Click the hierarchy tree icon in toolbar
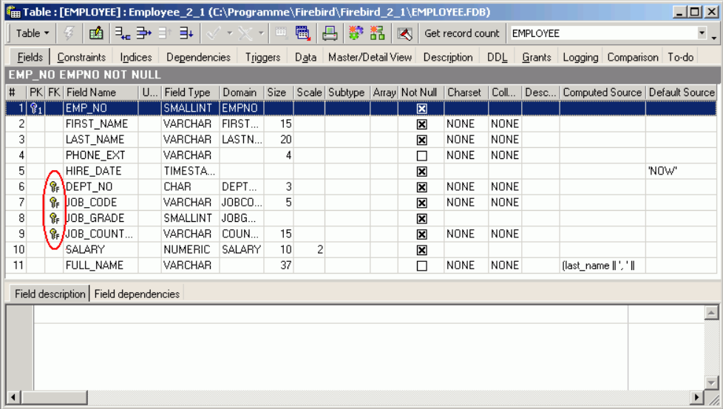723x409 pixels. (378, 33)
